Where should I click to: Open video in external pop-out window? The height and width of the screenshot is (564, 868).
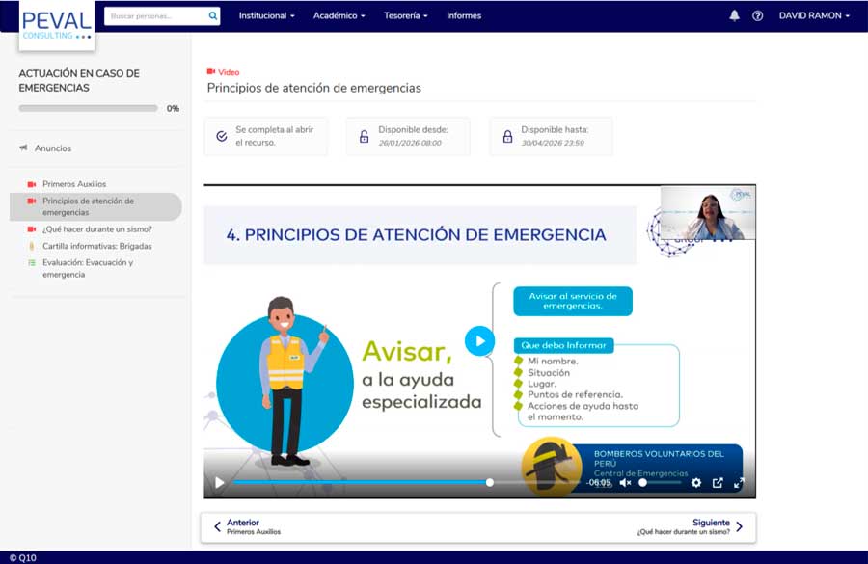pyautogui.click(x=718, y=483)
